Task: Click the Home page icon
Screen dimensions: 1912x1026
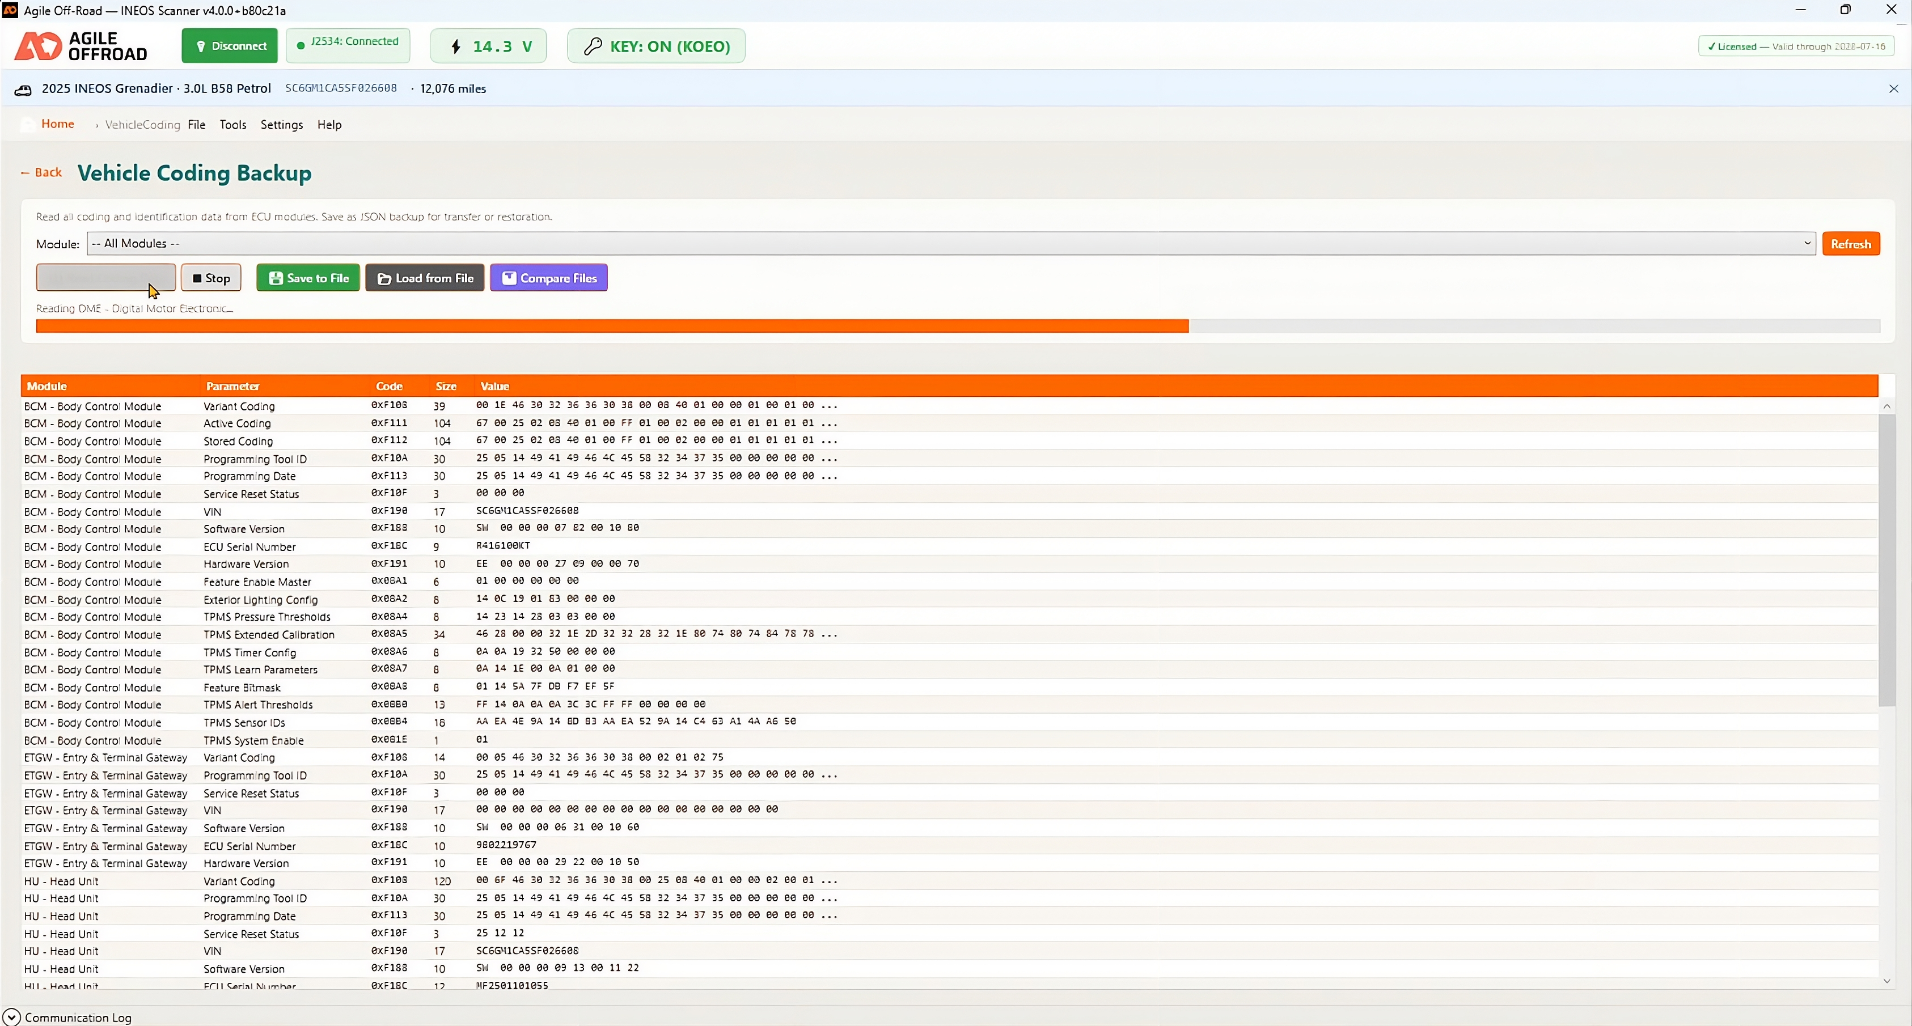Action: (x=27, y=125)
